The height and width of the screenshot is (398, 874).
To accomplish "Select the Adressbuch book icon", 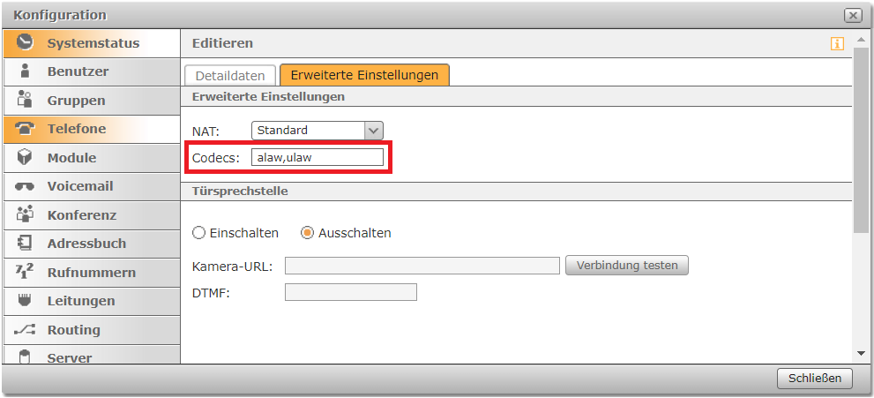I will [25, 243].
